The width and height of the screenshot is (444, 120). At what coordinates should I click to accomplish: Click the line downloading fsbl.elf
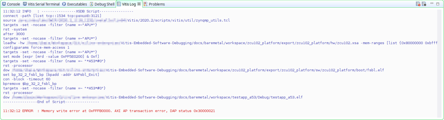click(x=198, y=70)
